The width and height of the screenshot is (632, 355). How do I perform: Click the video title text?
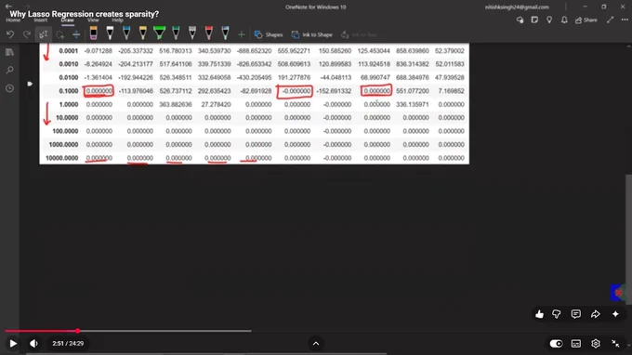[x=85, y=14]
